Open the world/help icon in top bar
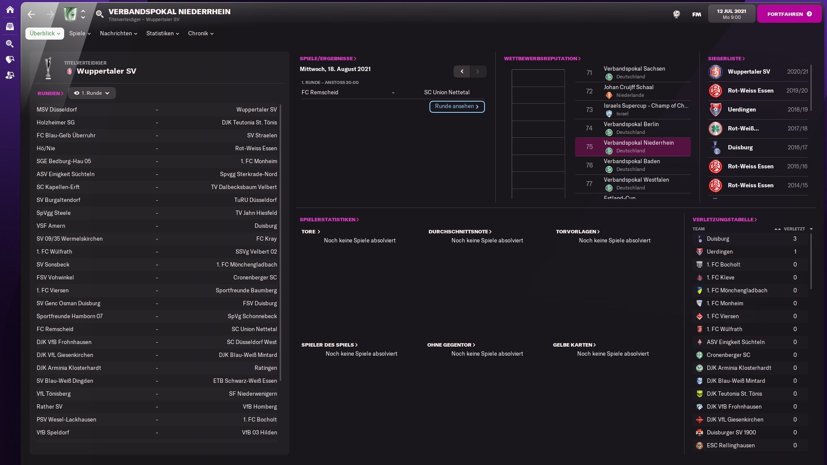 tap(676, 14)
